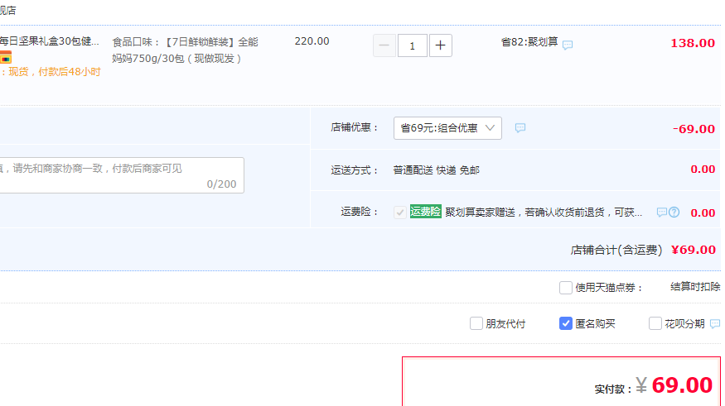Click the quantity input showing 1

click(412, 45)
